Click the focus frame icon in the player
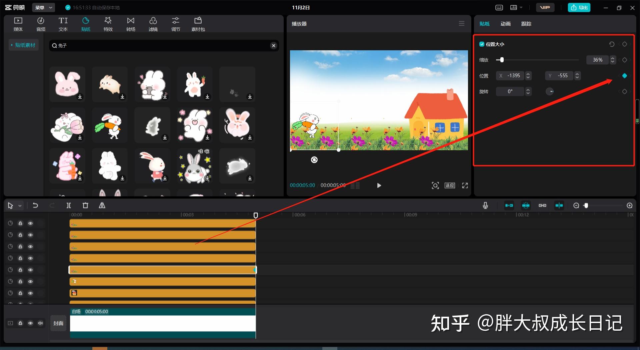The height and width of the screenshot is (350, 640). 435,185
